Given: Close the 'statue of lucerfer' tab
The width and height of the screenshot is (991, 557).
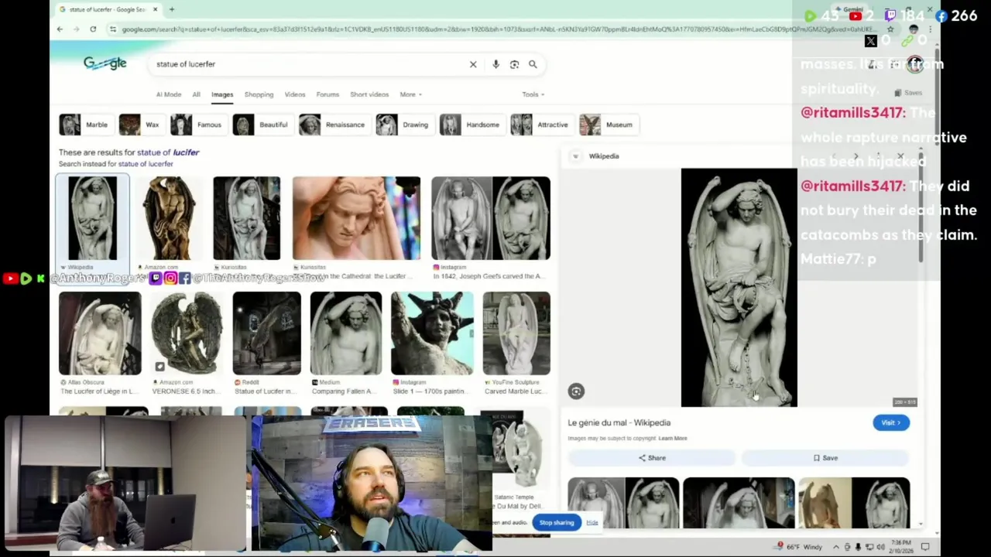Looking at the screenshot, I should click(x=155, y=9).
